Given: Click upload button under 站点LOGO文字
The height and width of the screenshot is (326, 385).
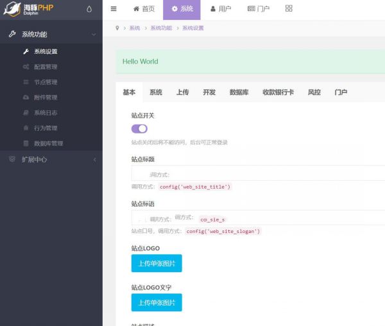Looking at the screenshot, I should tap(157, 302).
